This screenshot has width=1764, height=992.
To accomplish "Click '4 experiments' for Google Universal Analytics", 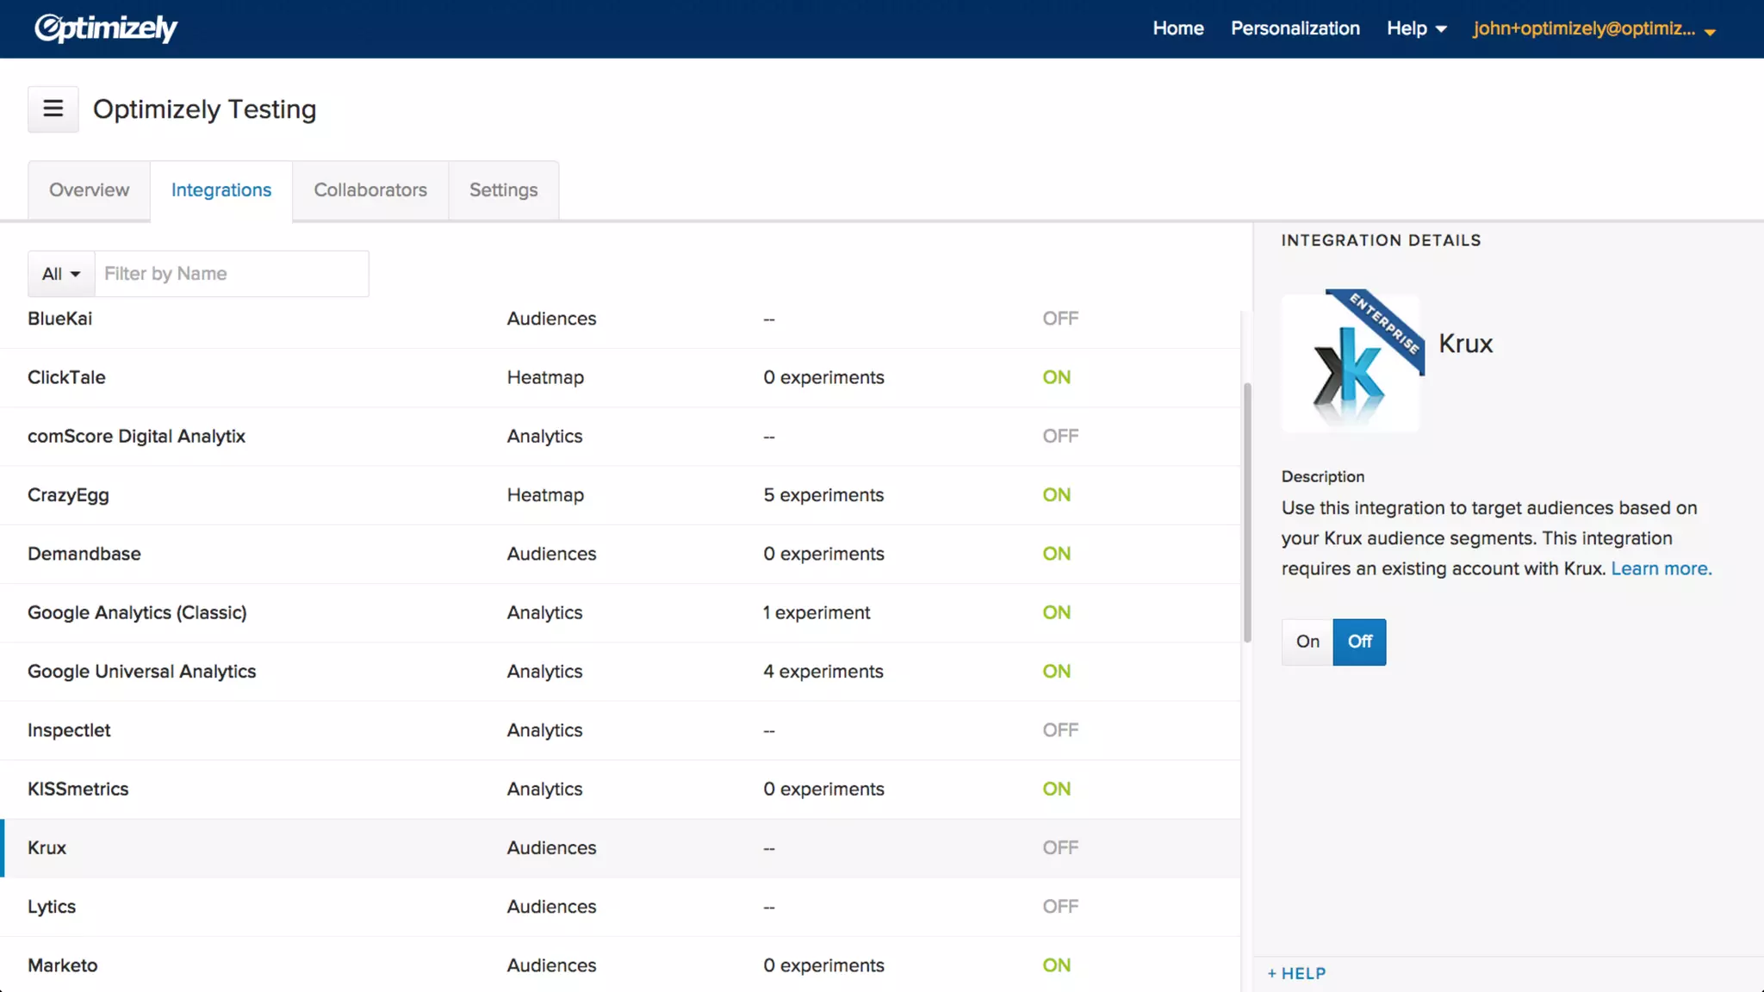I will click(823, 672).
